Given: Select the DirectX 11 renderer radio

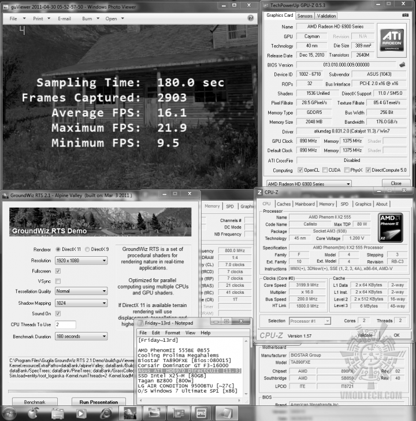Looking at the screenshot, I should pos(58,249).
